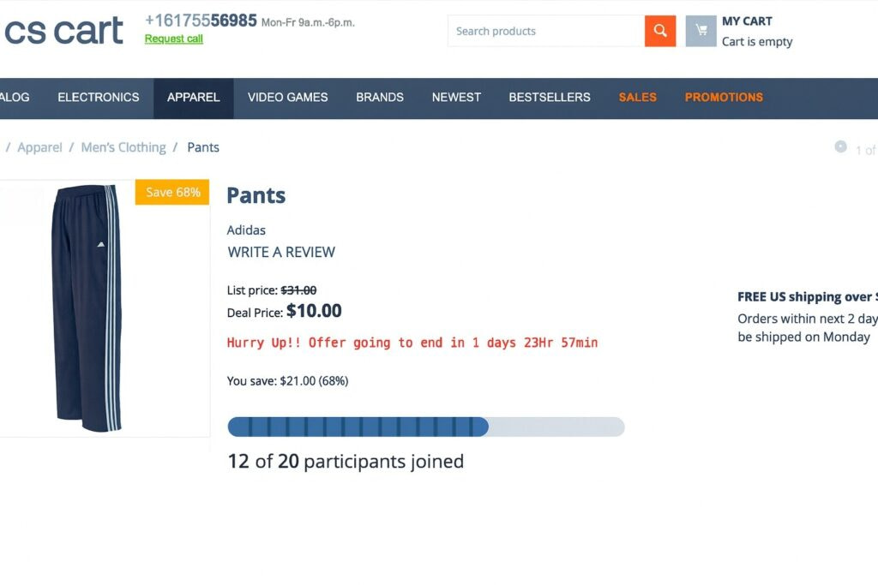Screen dimensions: 878x585
Task: Open the shopping cart icon
Action: pos(701,31)
